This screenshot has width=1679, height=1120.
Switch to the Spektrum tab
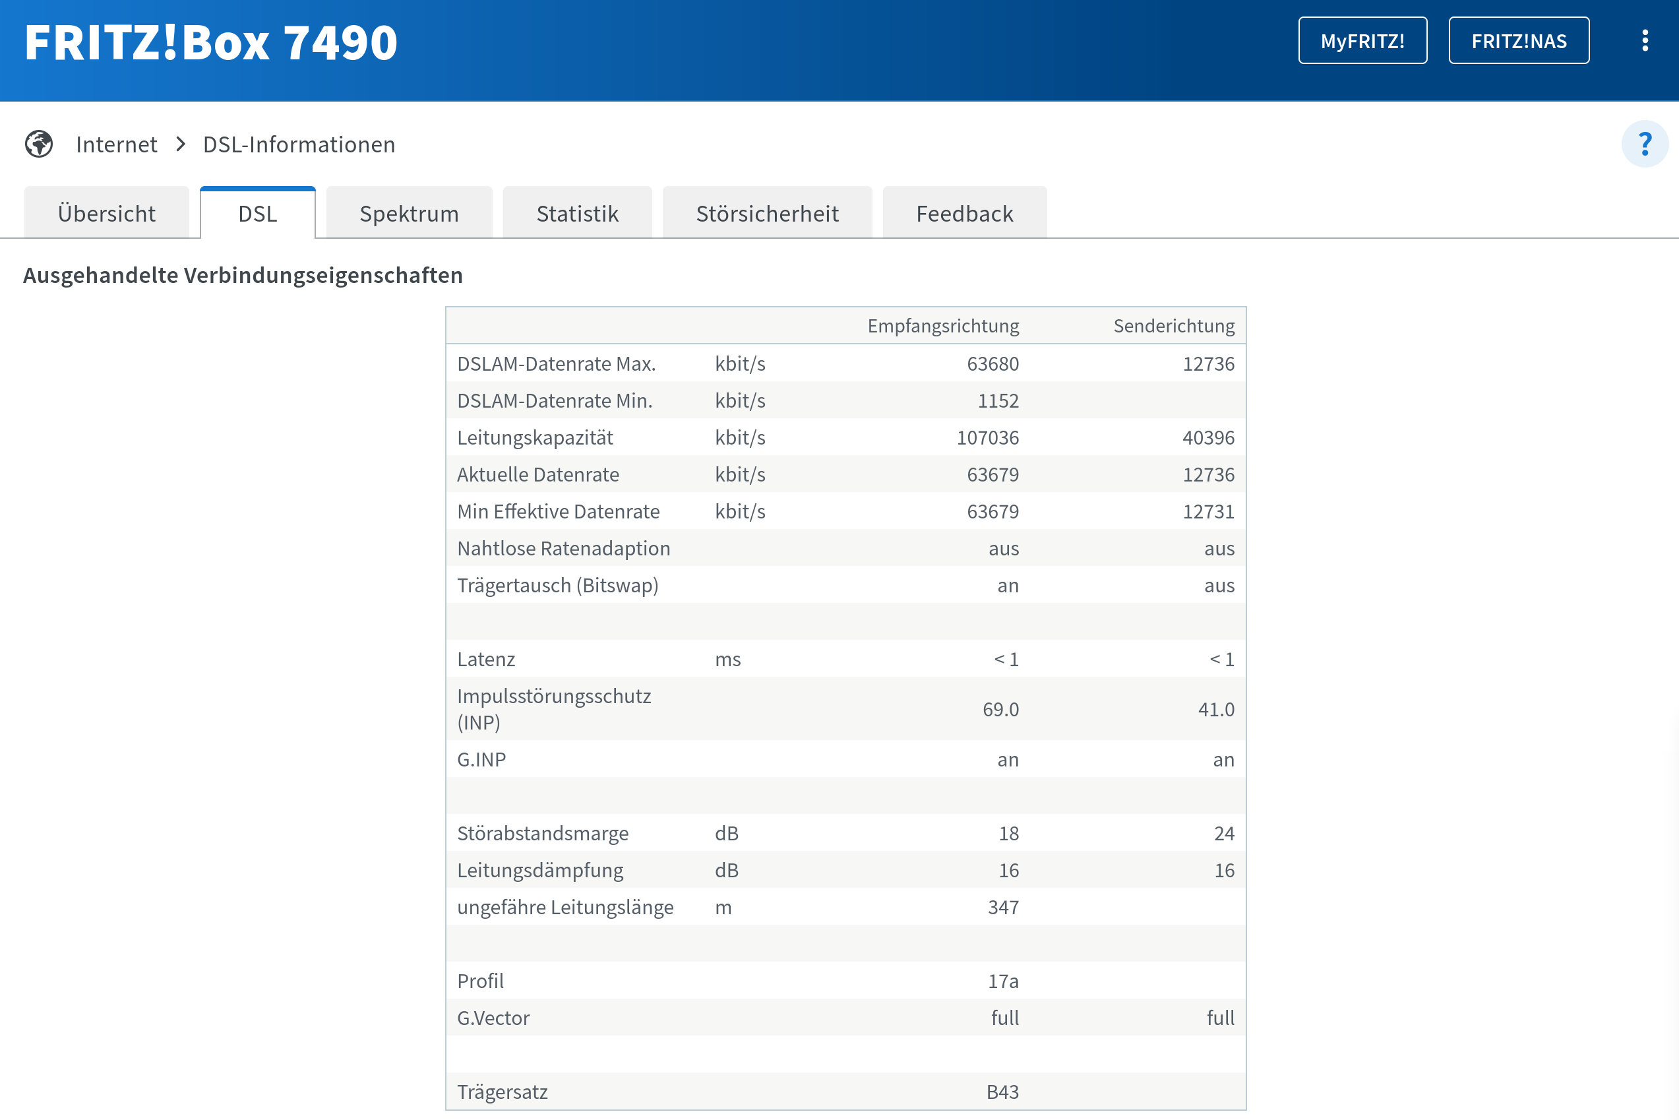pos(408,214)
